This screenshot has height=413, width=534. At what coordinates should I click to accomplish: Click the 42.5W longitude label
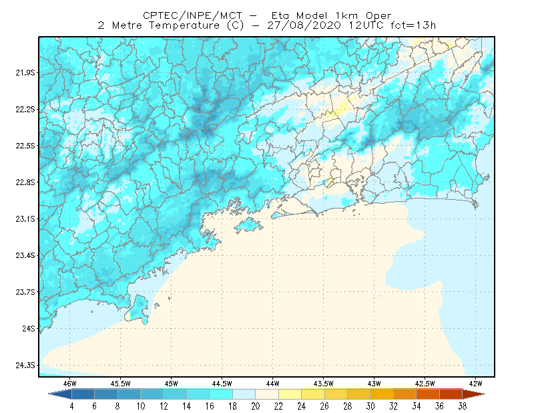tap(425, 384)
